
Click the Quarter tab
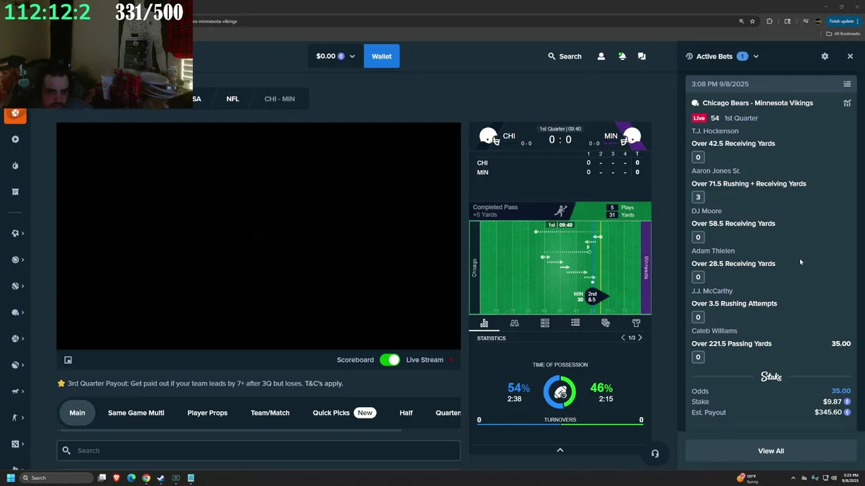448,412
